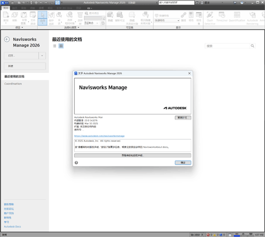
Task: Click the New button in sidebar
Action: [x=25, y=66]
